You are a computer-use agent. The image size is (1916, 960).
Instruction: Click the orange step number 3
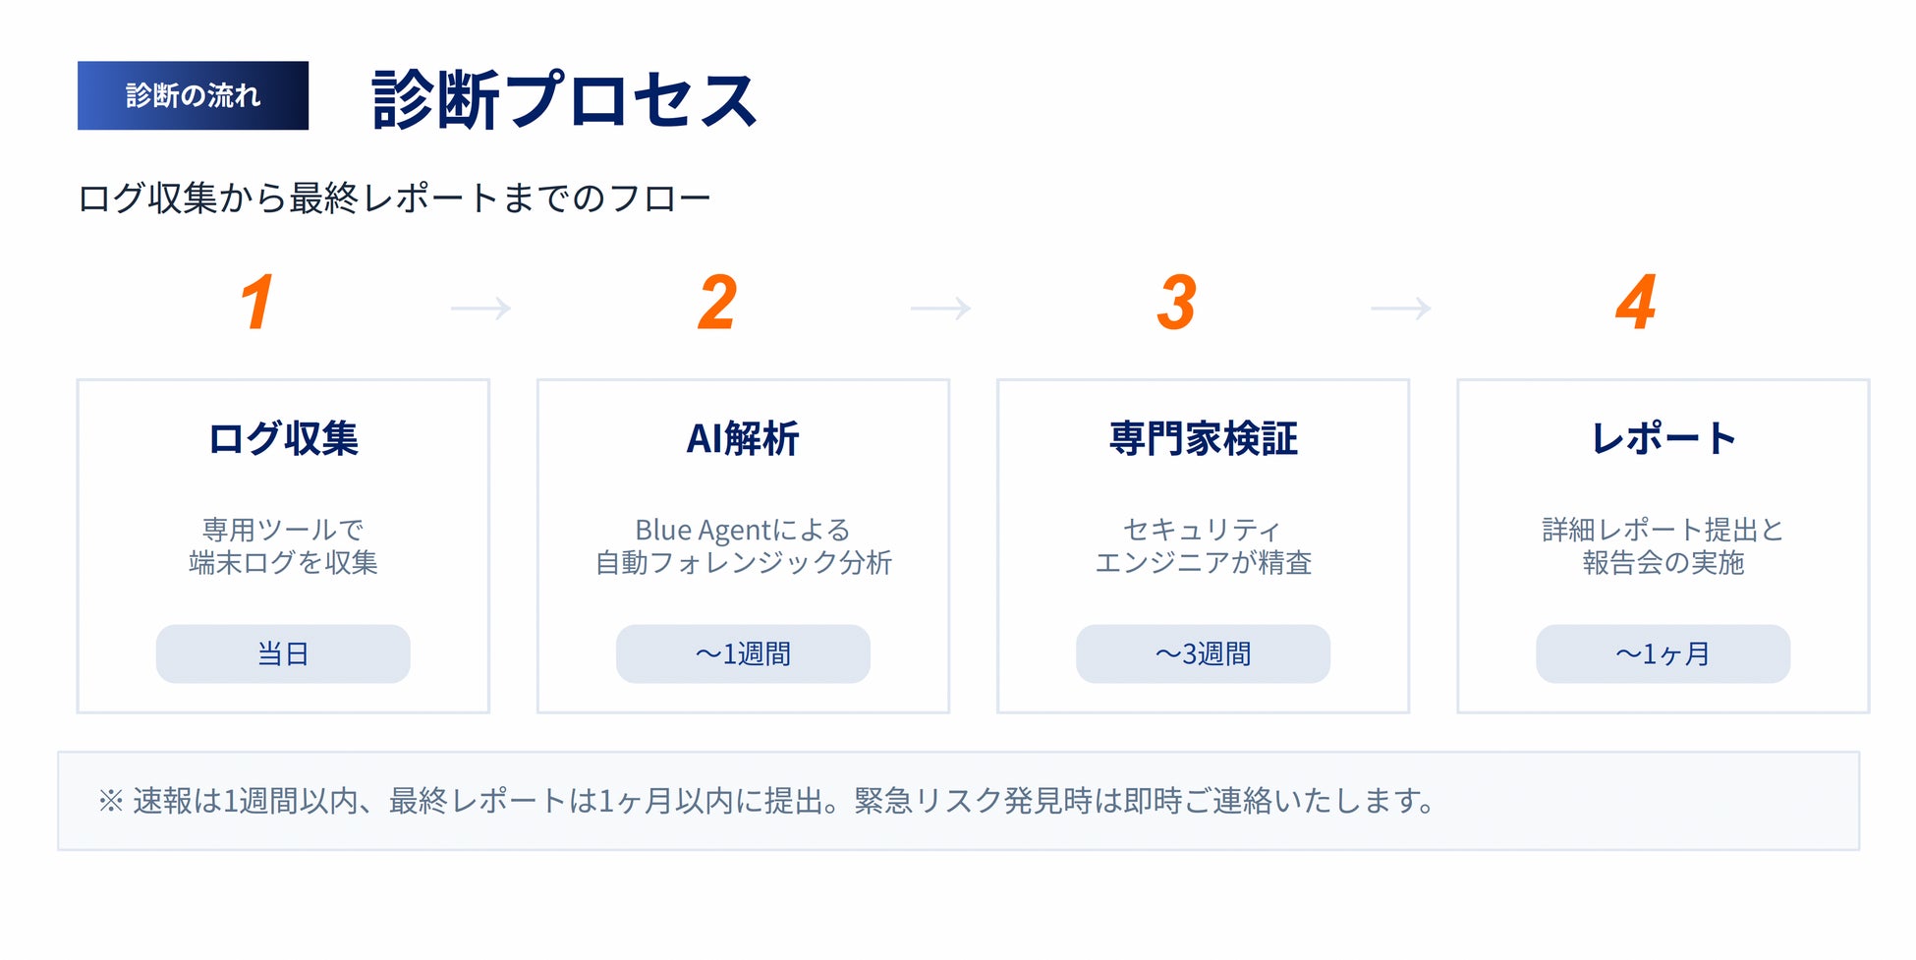(x=1177, y=303)
